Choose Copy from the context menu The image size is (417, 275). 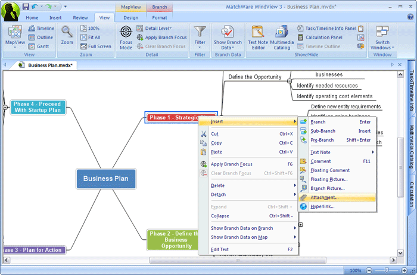tap(248, 143)
